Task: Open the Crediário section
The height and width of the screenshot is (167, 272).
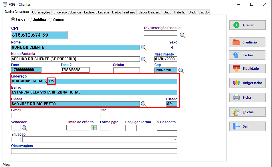Action: [247, 42]
